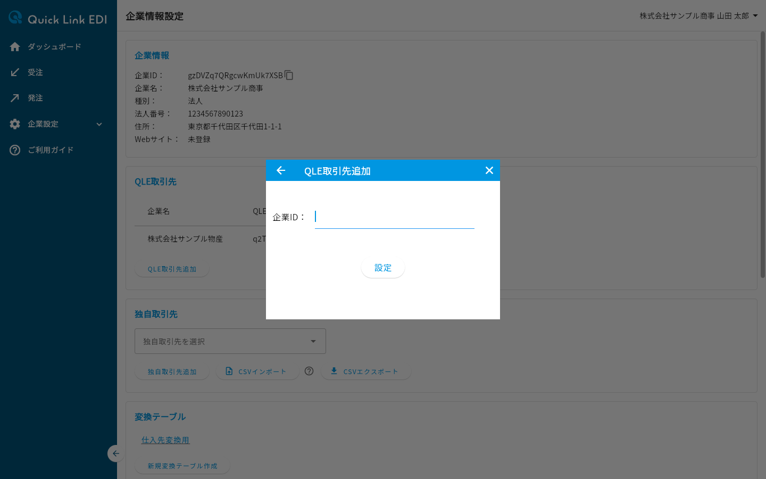This screenshot has width=766, height=479.
Task: Click the 種別 value 法人
Action: [x=195, y=101]
